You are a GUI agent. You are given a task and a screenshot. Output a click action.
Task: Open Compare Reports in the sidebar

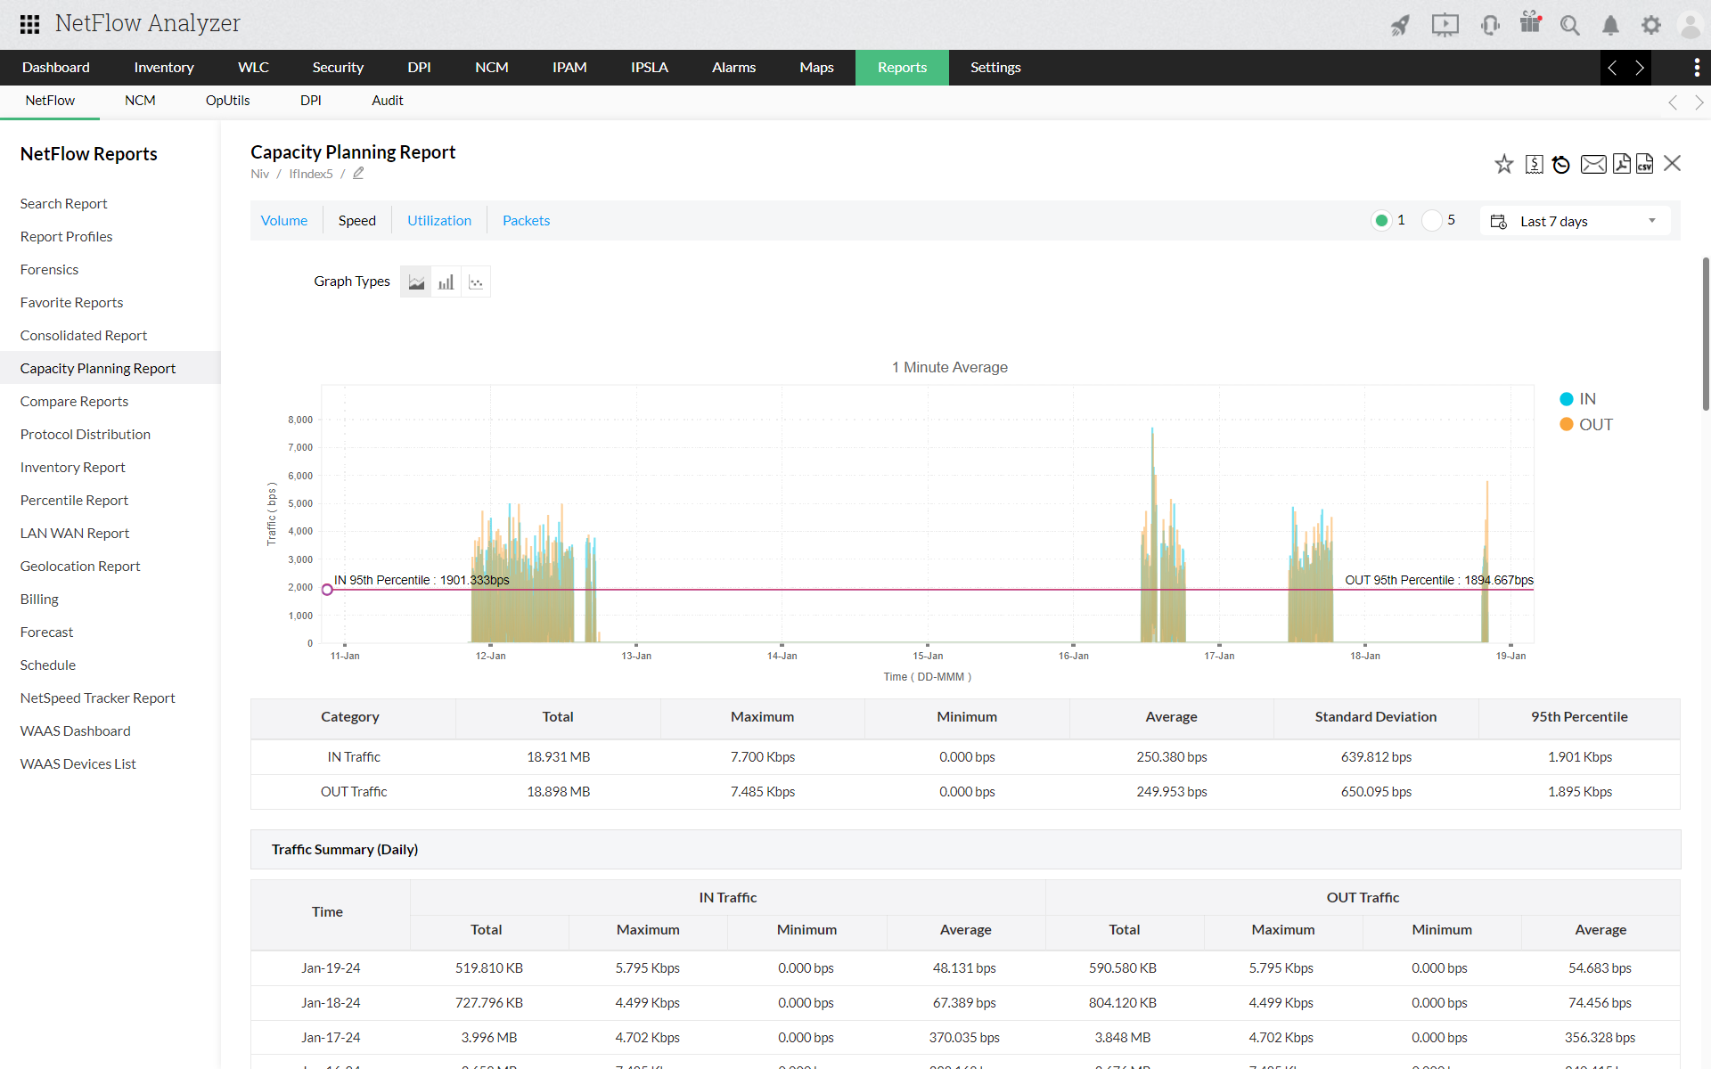[x=74, y=401]
